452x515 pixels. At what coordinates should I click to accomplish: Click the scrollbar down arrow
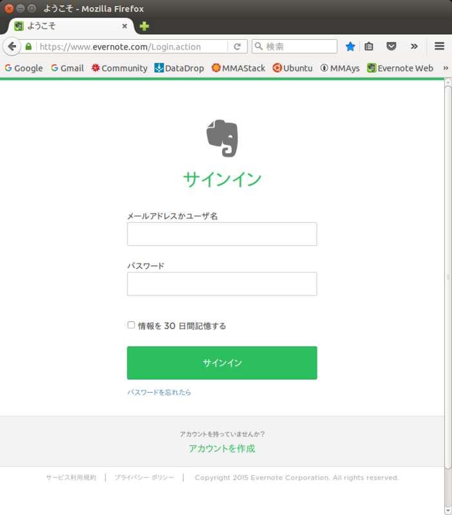coord(448,511)
